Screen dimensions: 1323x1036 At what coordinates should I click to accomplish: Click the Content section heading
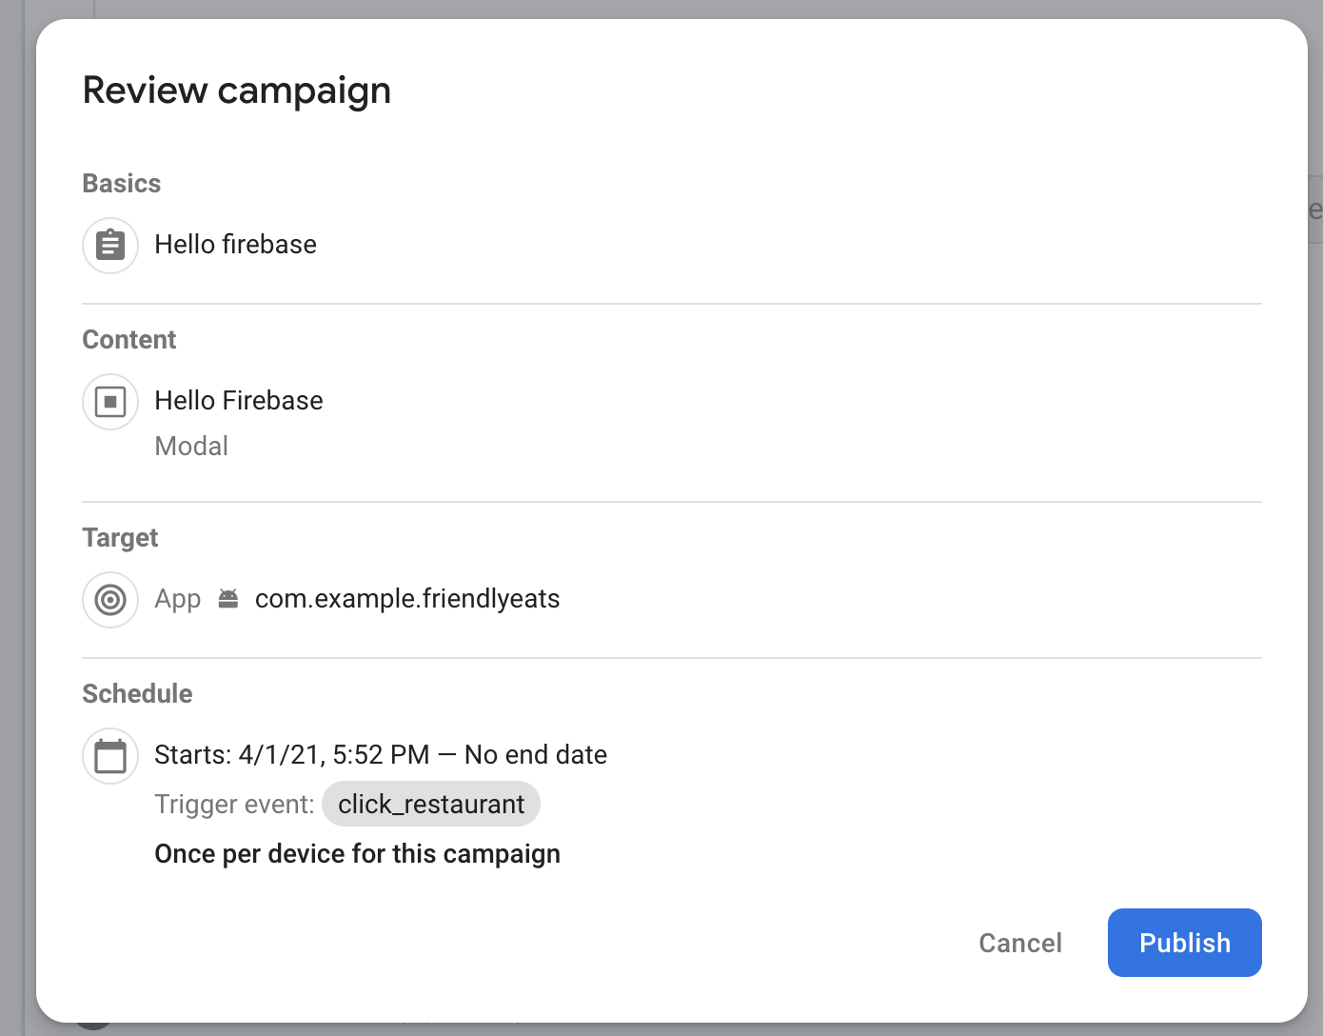(x=129, y=340)
